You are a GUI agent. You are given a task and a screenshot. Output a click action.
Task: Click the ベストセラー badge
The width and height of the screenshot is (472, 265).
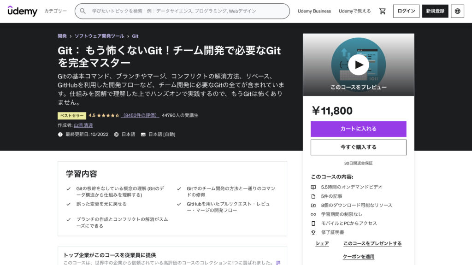(x=72, y=116)
